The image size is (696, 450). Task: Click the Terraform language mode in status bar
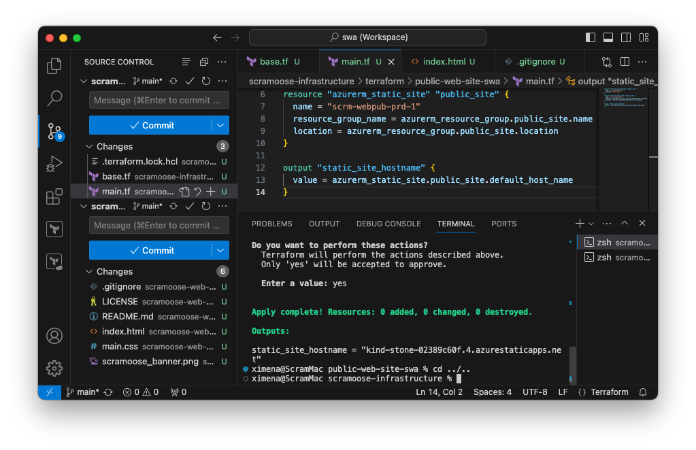click(610, 392)
